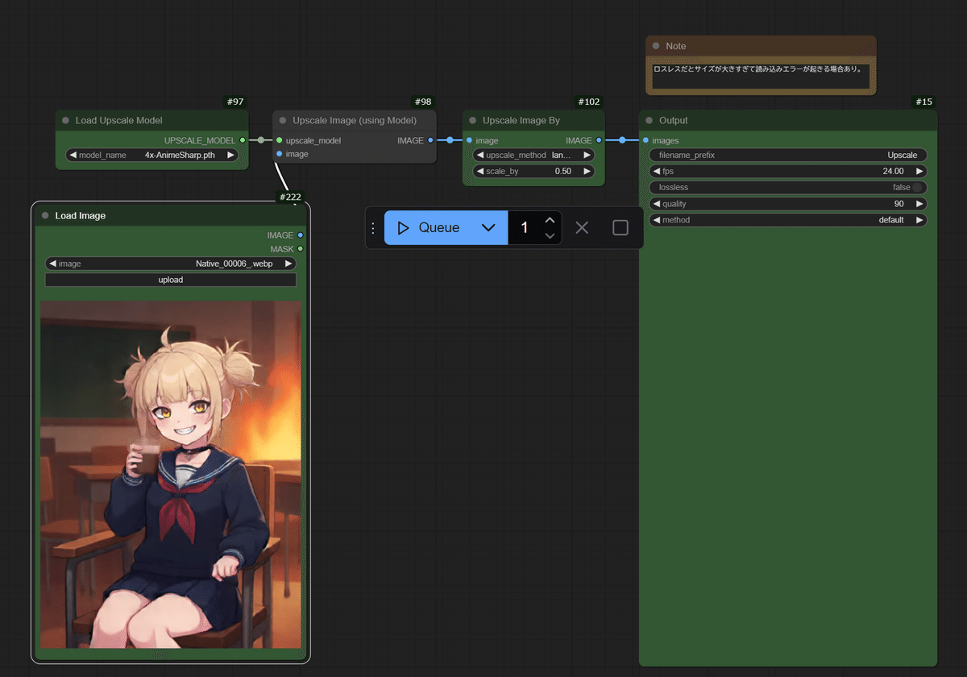This screenshot has width=967, height=677.
Task: Click the image input socket on Upscale Image By
Action: (469, 140)
